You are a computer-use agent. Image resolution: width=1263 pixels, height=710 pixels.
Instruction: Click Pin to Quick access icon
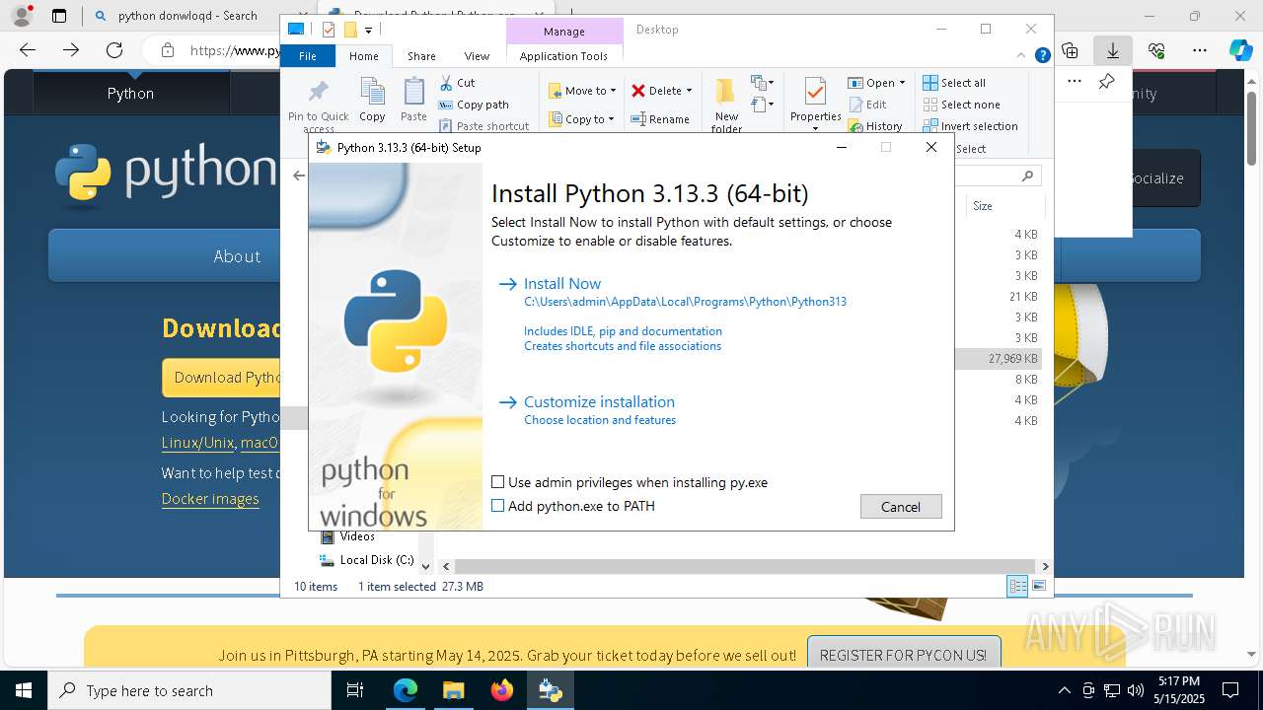coord(318,105)
